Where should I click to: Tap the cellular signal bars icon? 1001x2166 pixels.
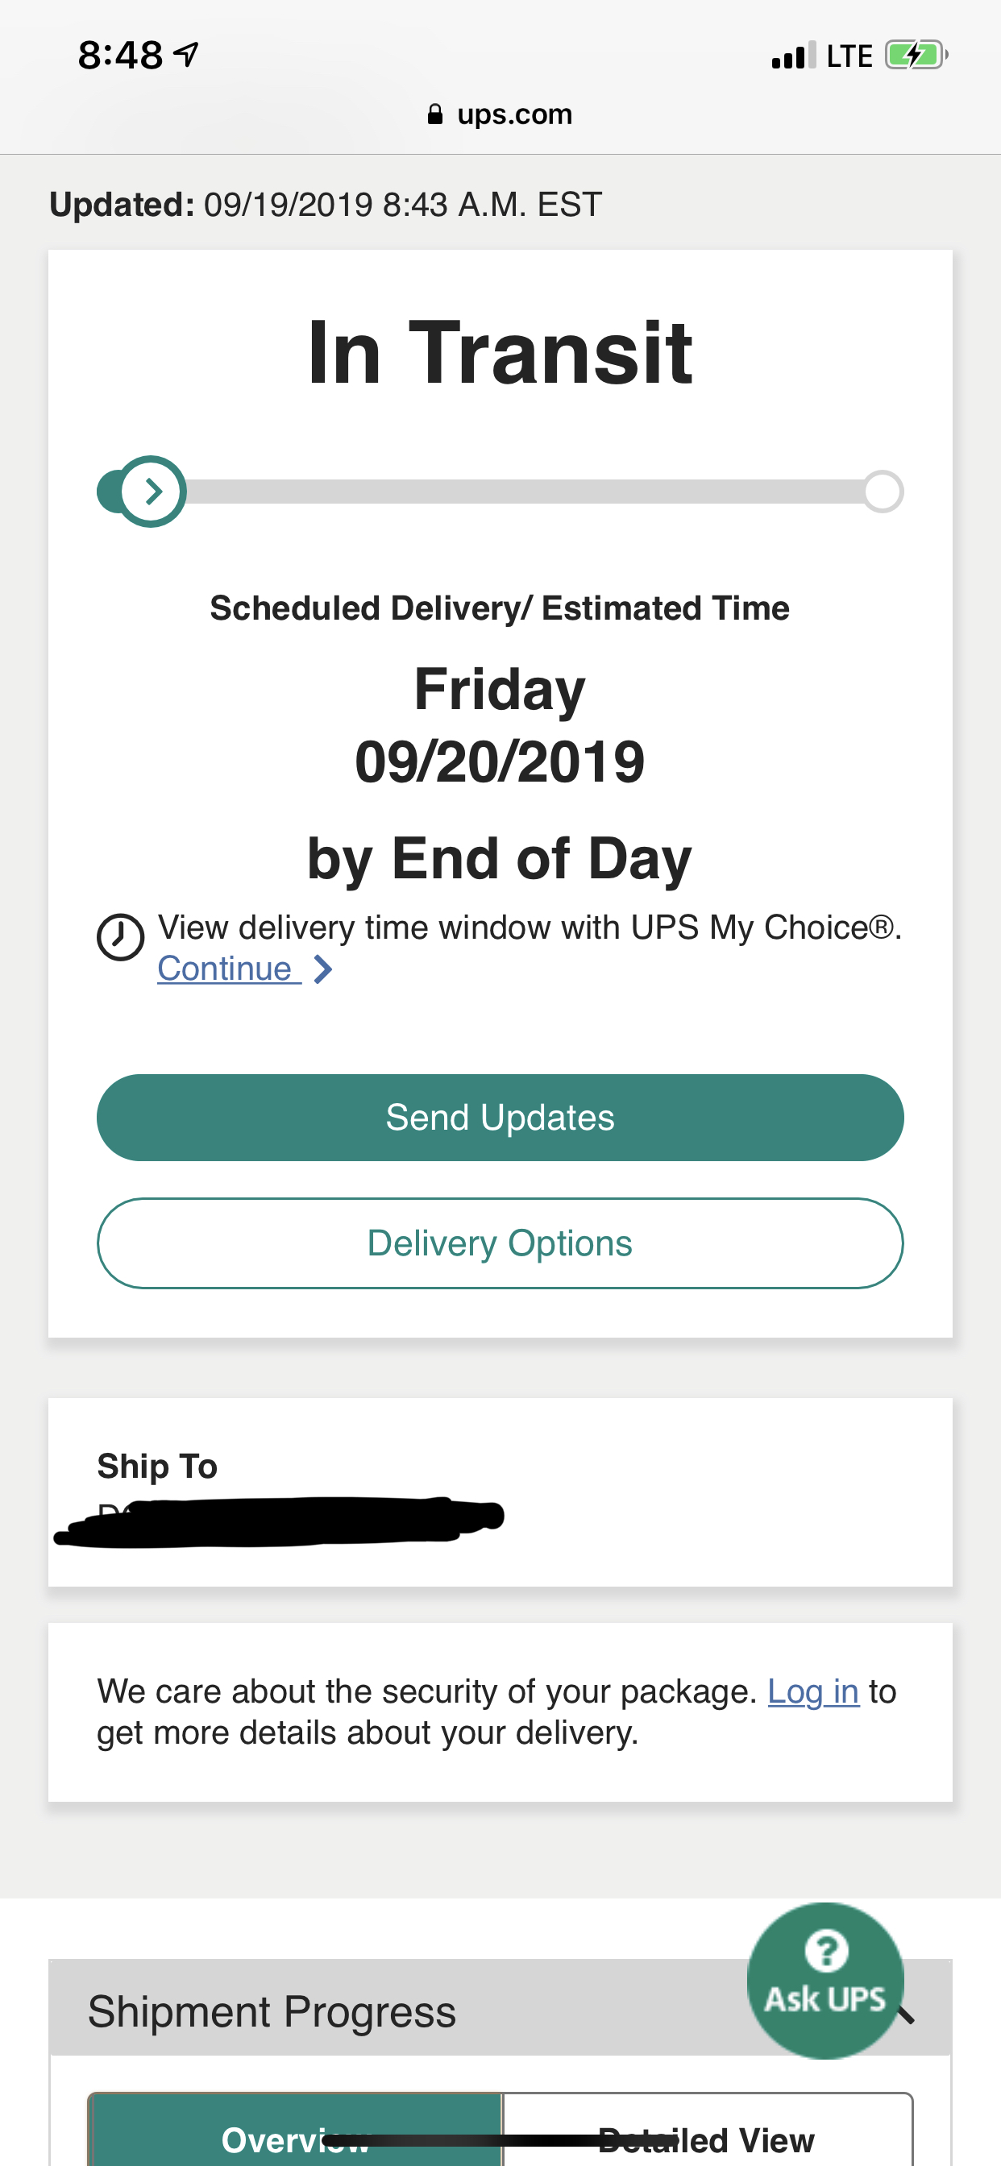click(792, 56)
